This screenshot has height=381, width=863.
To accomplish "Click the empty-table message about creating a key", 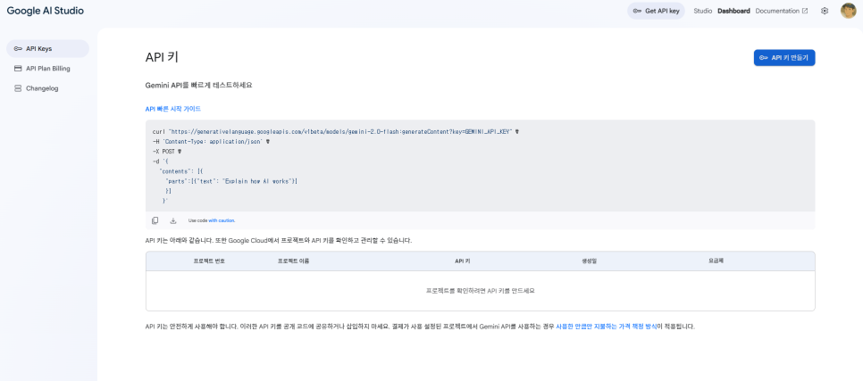I will tap(481, 291).
